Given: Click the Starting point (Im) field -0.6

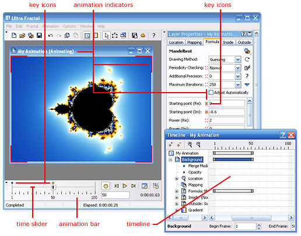Looking at the screenshot, I should pyautogui.click(x=227, y=112).
